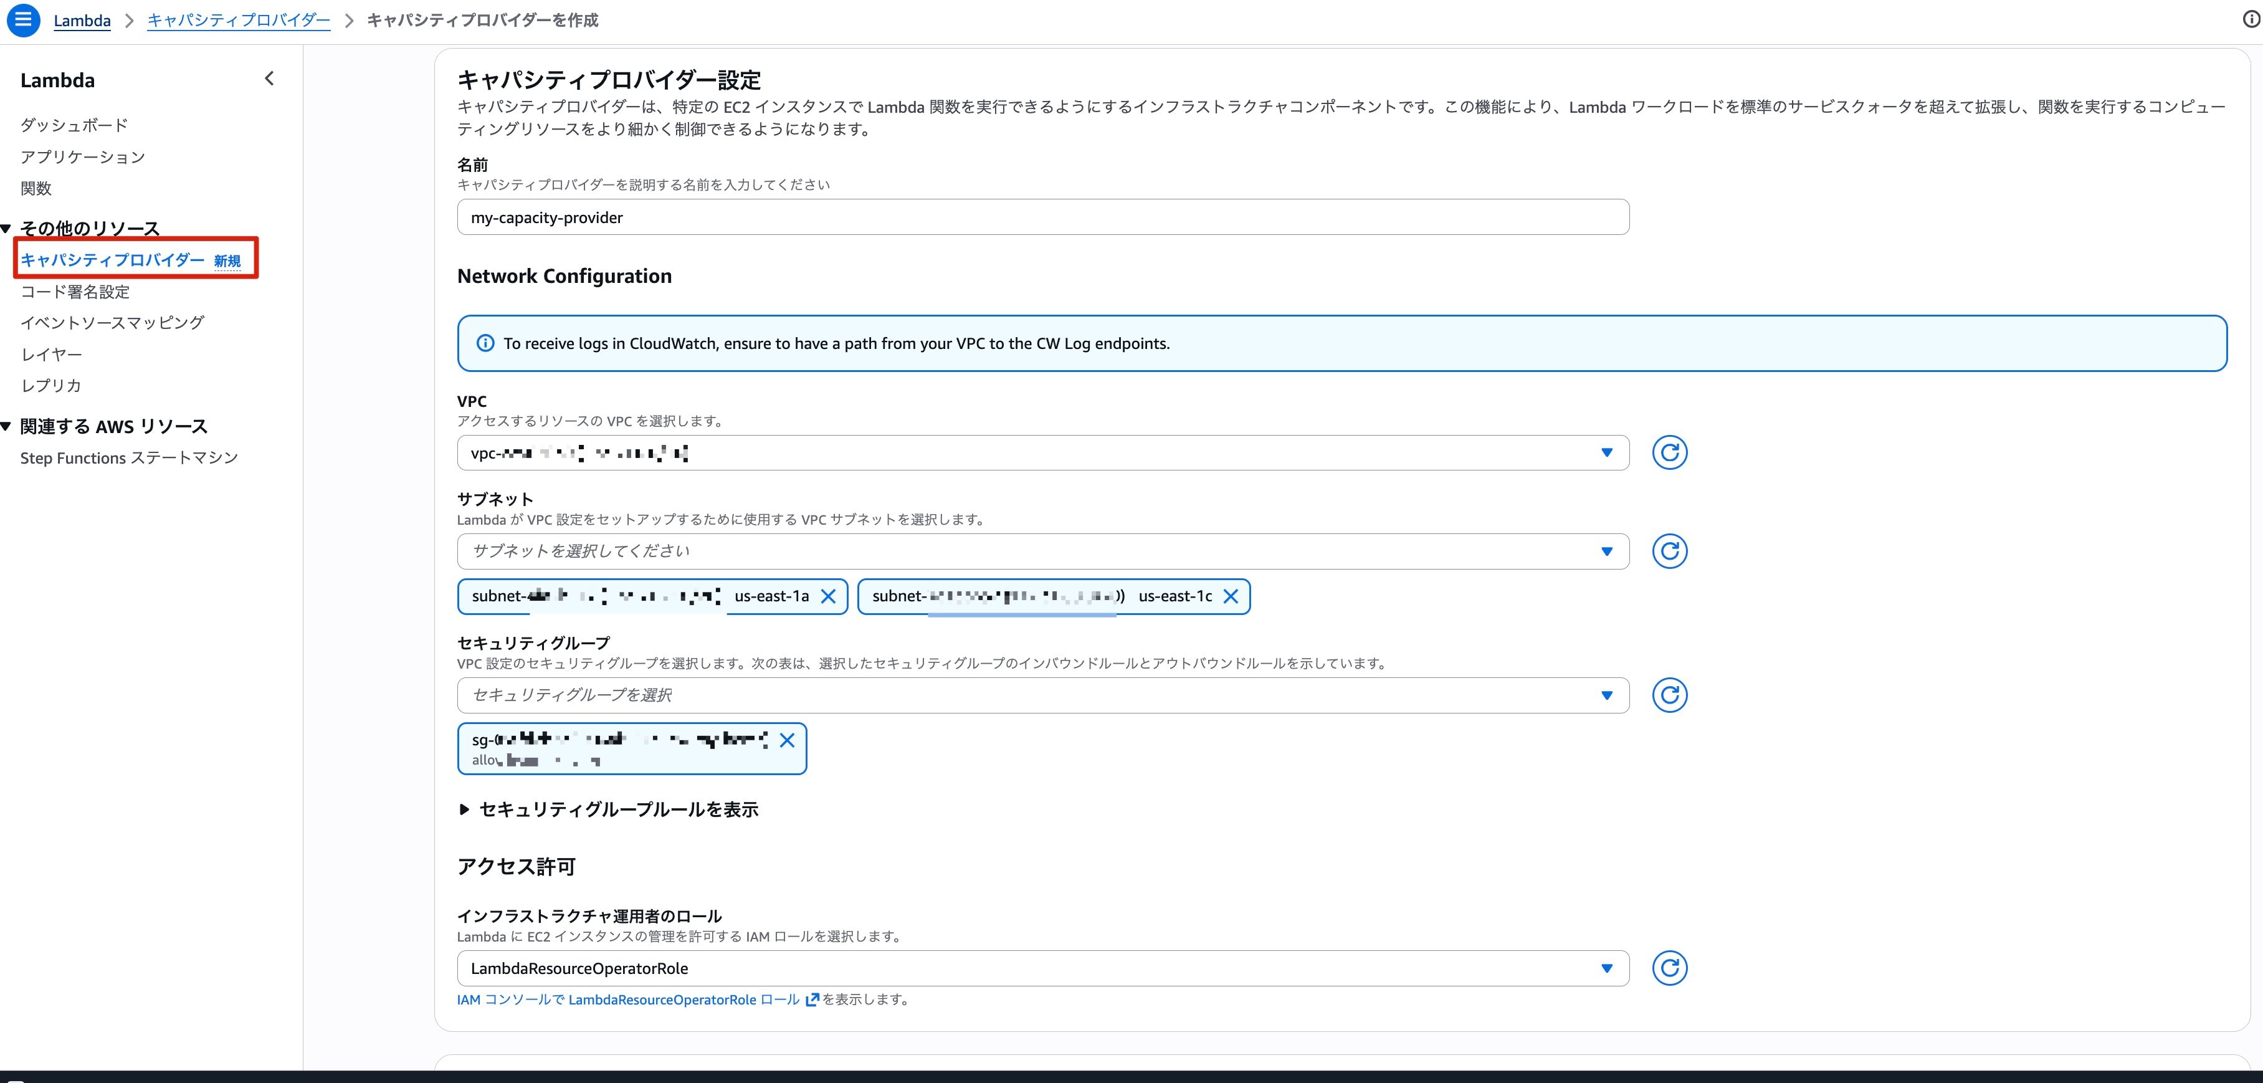Image resolution: width=2263 pixels, height=1083 pixels.
Task: Open the LambdaResourceOperatorRole dropdown
Action: click(x=1043, y=969)
